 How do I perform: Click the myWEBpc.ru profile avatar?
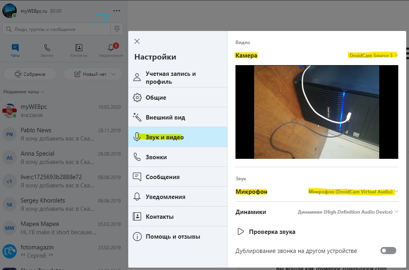9,11
